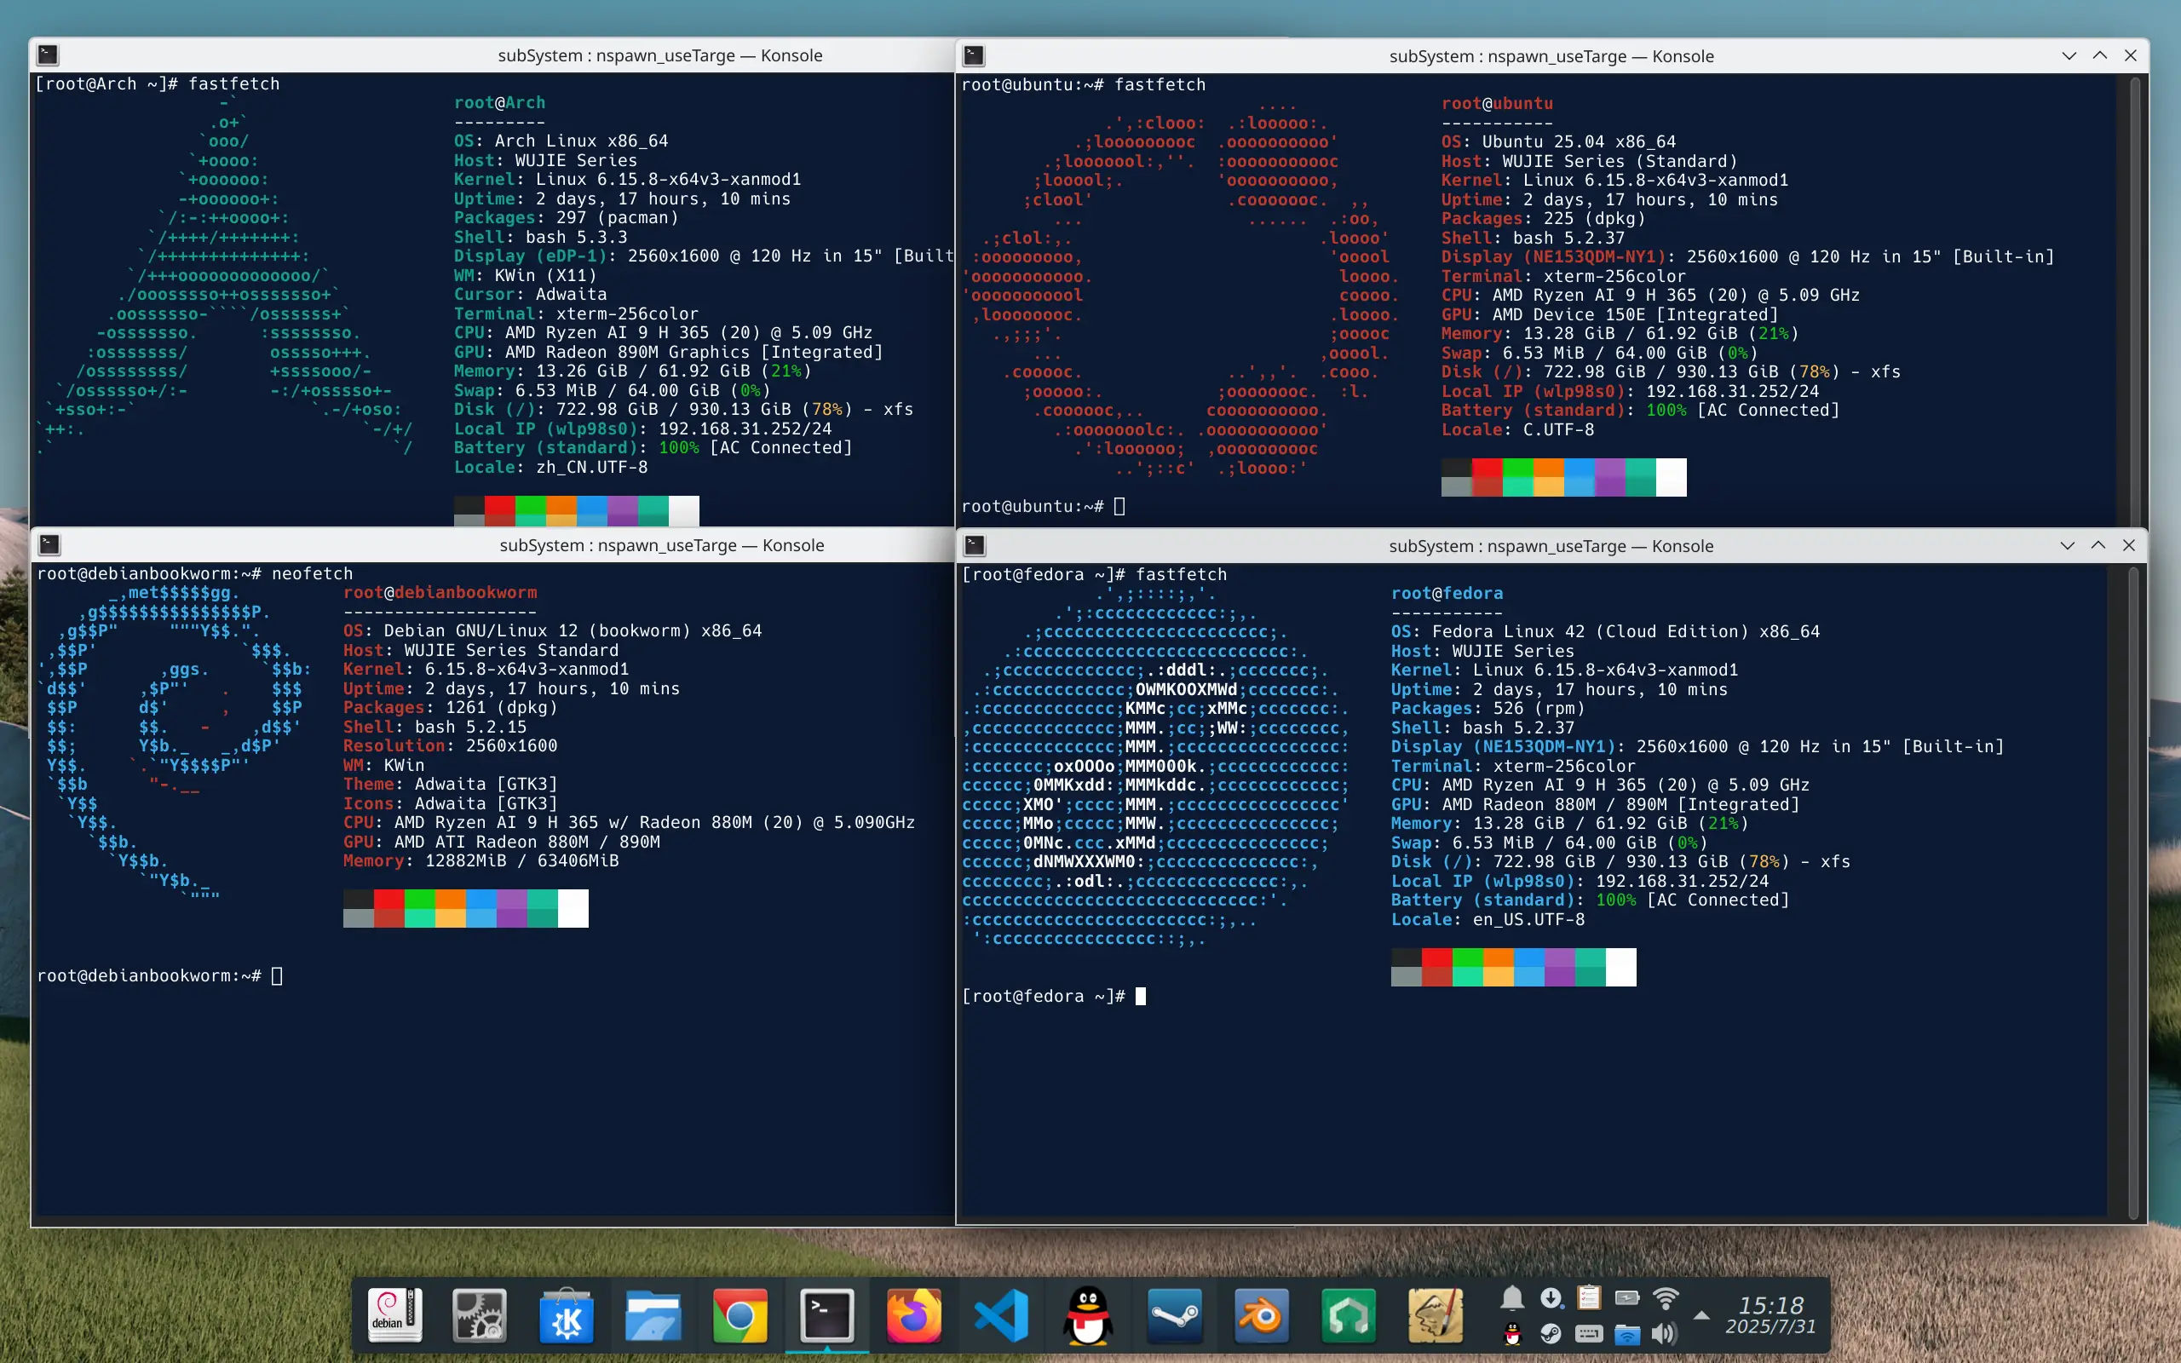Open the Debian package archive dock icon
The height and width of the screenshot is (1363, 2181).
click(394, 1315)
